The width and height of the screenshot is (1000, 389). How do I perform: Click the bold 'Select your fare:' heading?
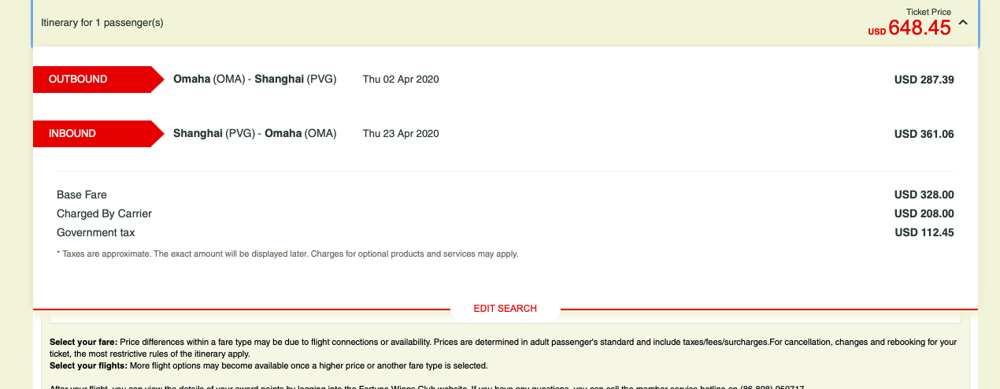click(x=83, y=342)
